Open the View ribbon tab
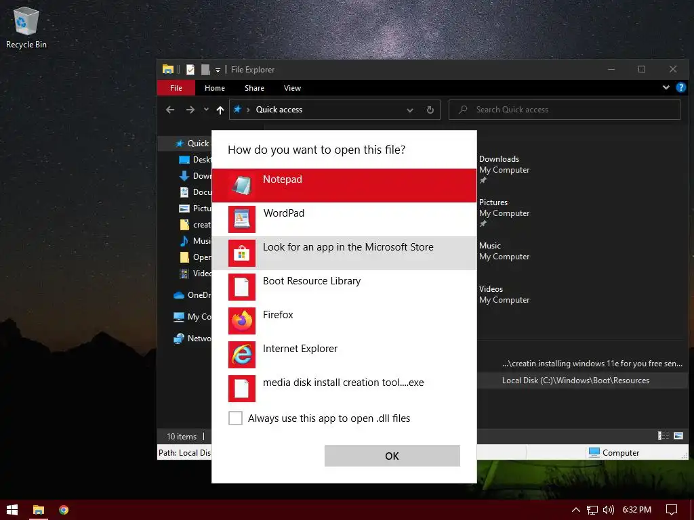Image resolution: width=694 pixels, height=520 pixels. [x=292, y=88]
